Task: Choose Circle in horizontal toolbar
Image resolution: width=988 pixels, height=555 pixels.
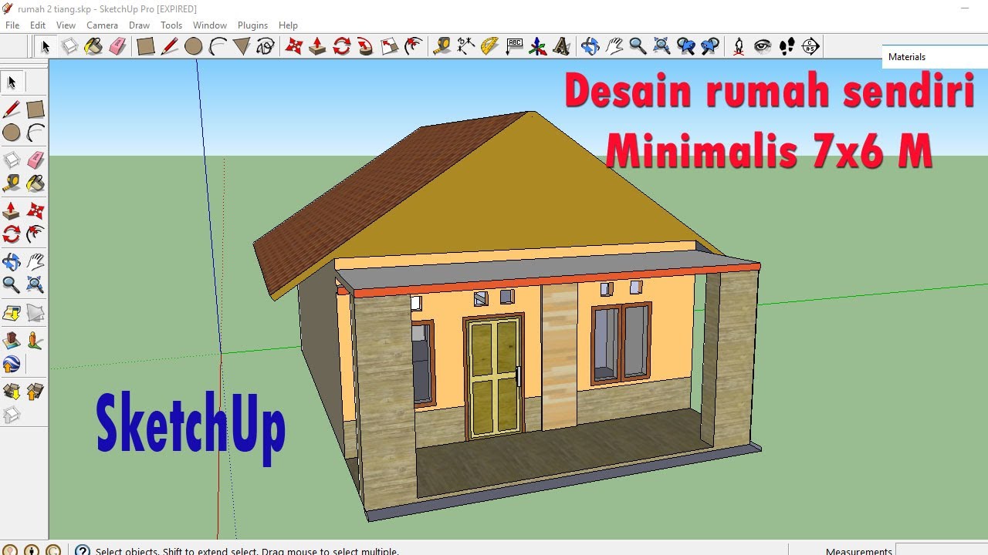Action: (194, 46)
